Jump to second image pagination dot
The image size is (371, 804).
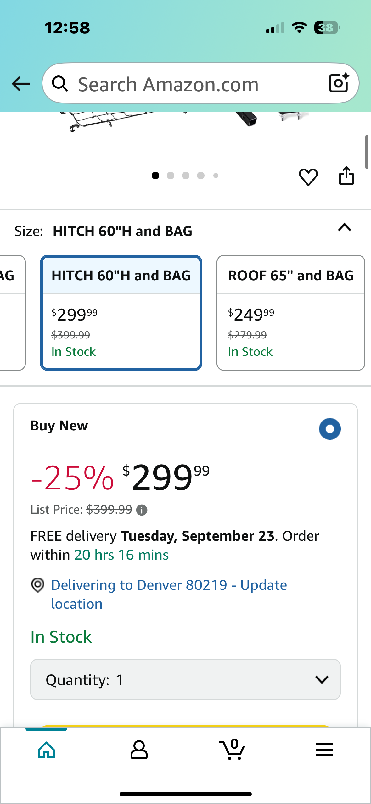coord(171,176)
